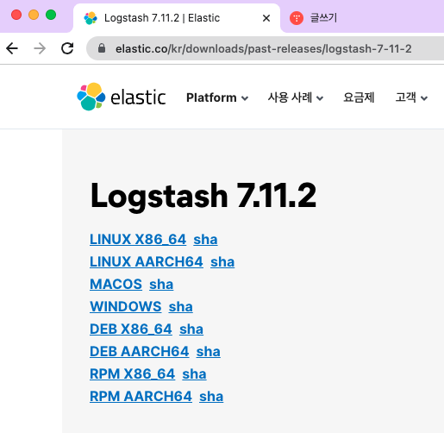Click the red icon on the 글쓰기 tab
Viewport: 444px width, 433px height.
pyautogui.click(x=297, y=18)
